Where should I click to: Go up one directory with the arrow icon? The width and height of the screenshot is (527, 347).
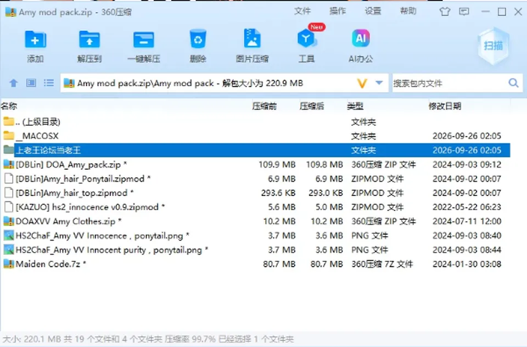tap(13, 83)
